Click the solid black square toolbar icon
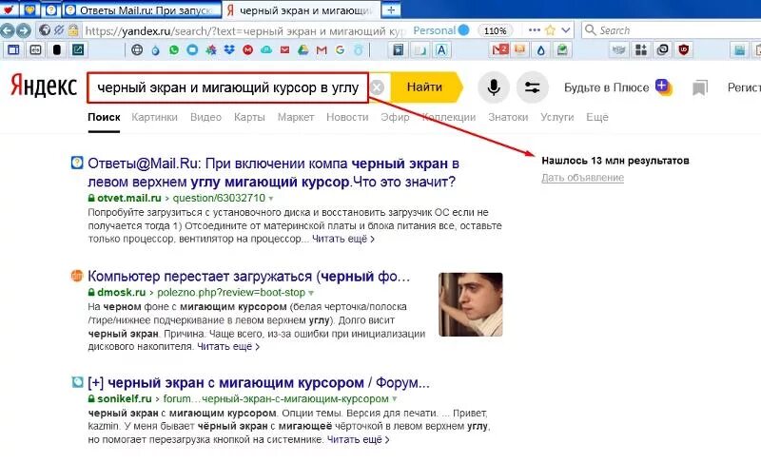761x463 pixels. 57,49
